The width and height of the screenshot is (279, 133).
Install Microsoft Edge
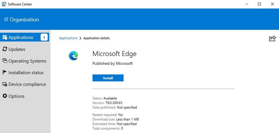[108, 78]
